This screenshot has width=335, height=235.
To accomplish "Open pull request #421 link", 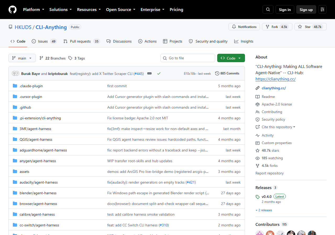I will coord(191,182).
